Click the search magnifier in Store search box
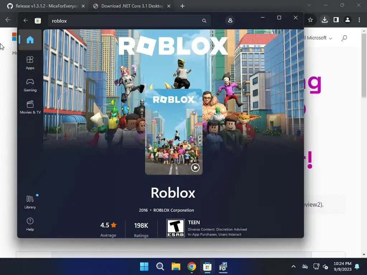 [204, 20]
